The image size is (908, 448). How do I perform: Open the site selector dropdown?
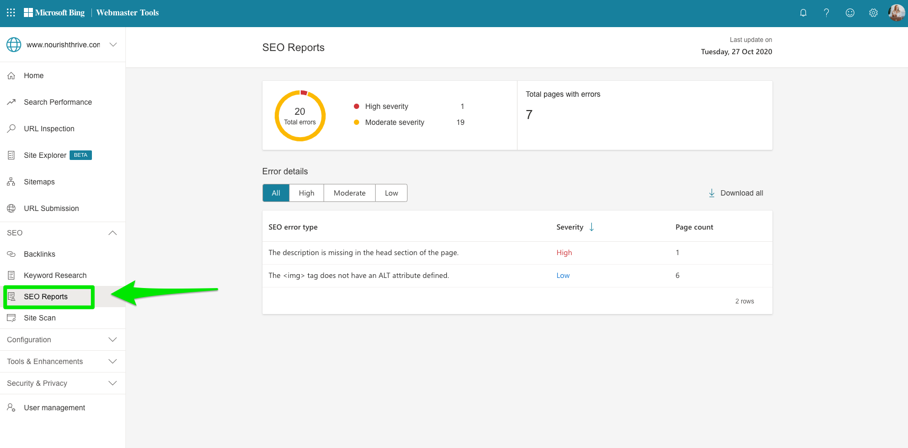point(113,45)
